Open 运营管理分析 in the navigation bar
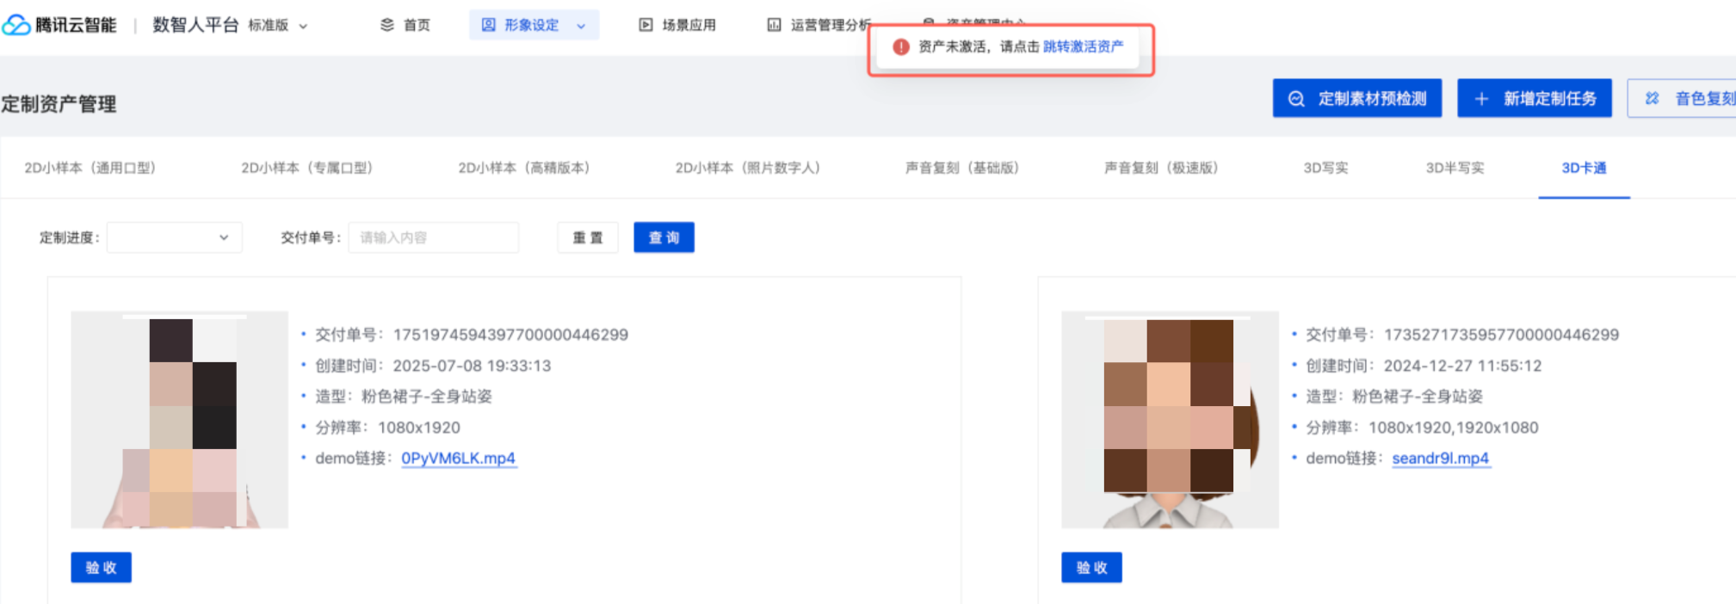Image resolution: width=1736 pixels, height=604 pixels. coord(831,26)
